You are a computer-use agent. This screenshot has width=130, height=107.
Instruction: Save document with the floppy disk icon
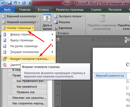(x=10, y=3)
